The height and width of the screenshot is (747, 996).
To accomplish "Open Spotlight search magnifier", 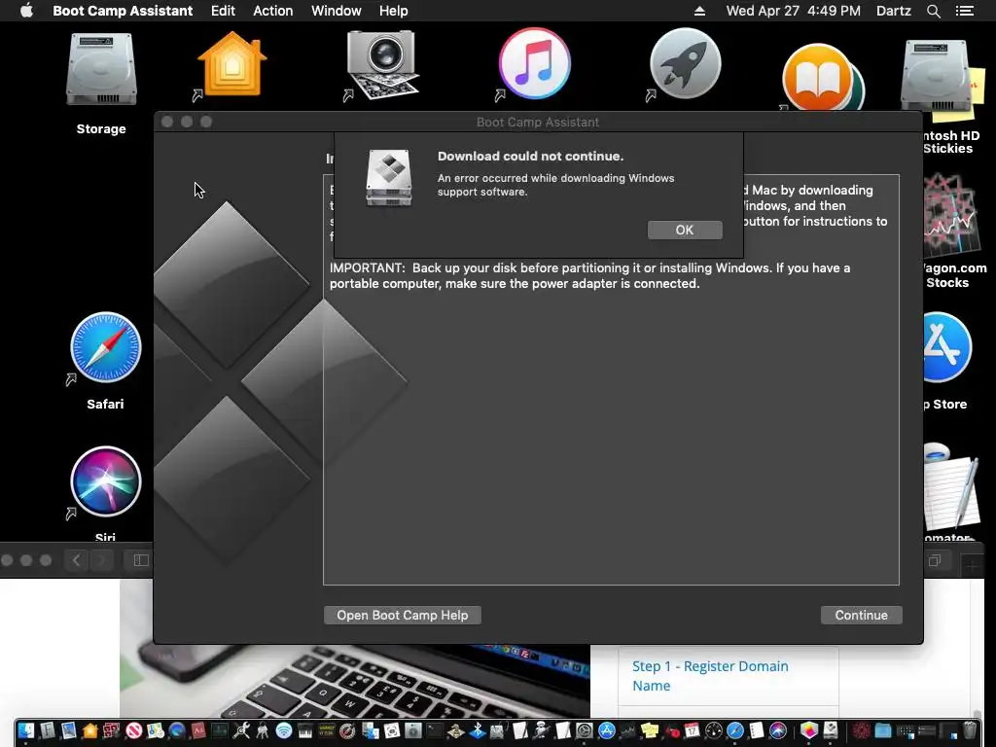I will (934, 11).
